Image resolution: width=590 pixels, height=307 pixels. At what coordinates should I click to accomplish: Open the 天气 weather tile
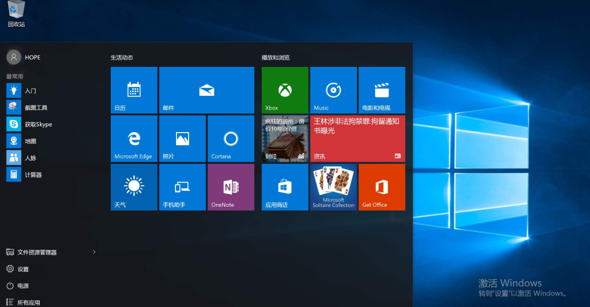tap(134, 187)
